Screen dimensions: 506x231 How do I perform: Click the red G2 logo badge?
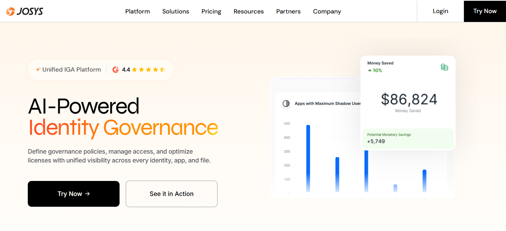115,70
